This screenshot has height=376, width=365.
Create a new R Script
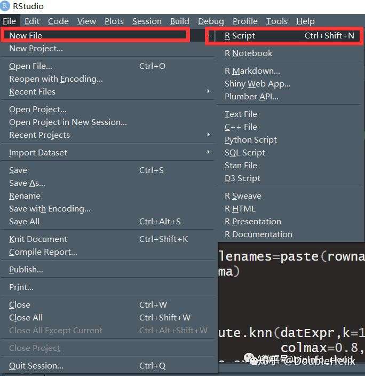(290, 35)
